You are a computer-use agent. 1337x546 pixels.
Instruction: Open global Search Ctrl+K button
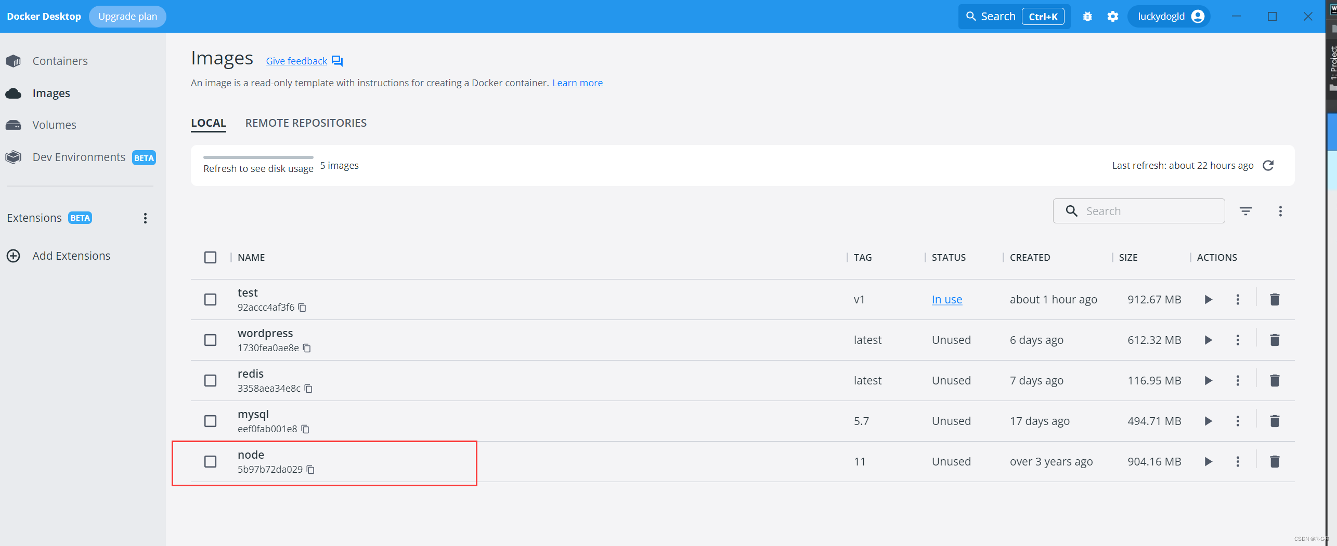pyautogui.click(x=1014, y=17)
